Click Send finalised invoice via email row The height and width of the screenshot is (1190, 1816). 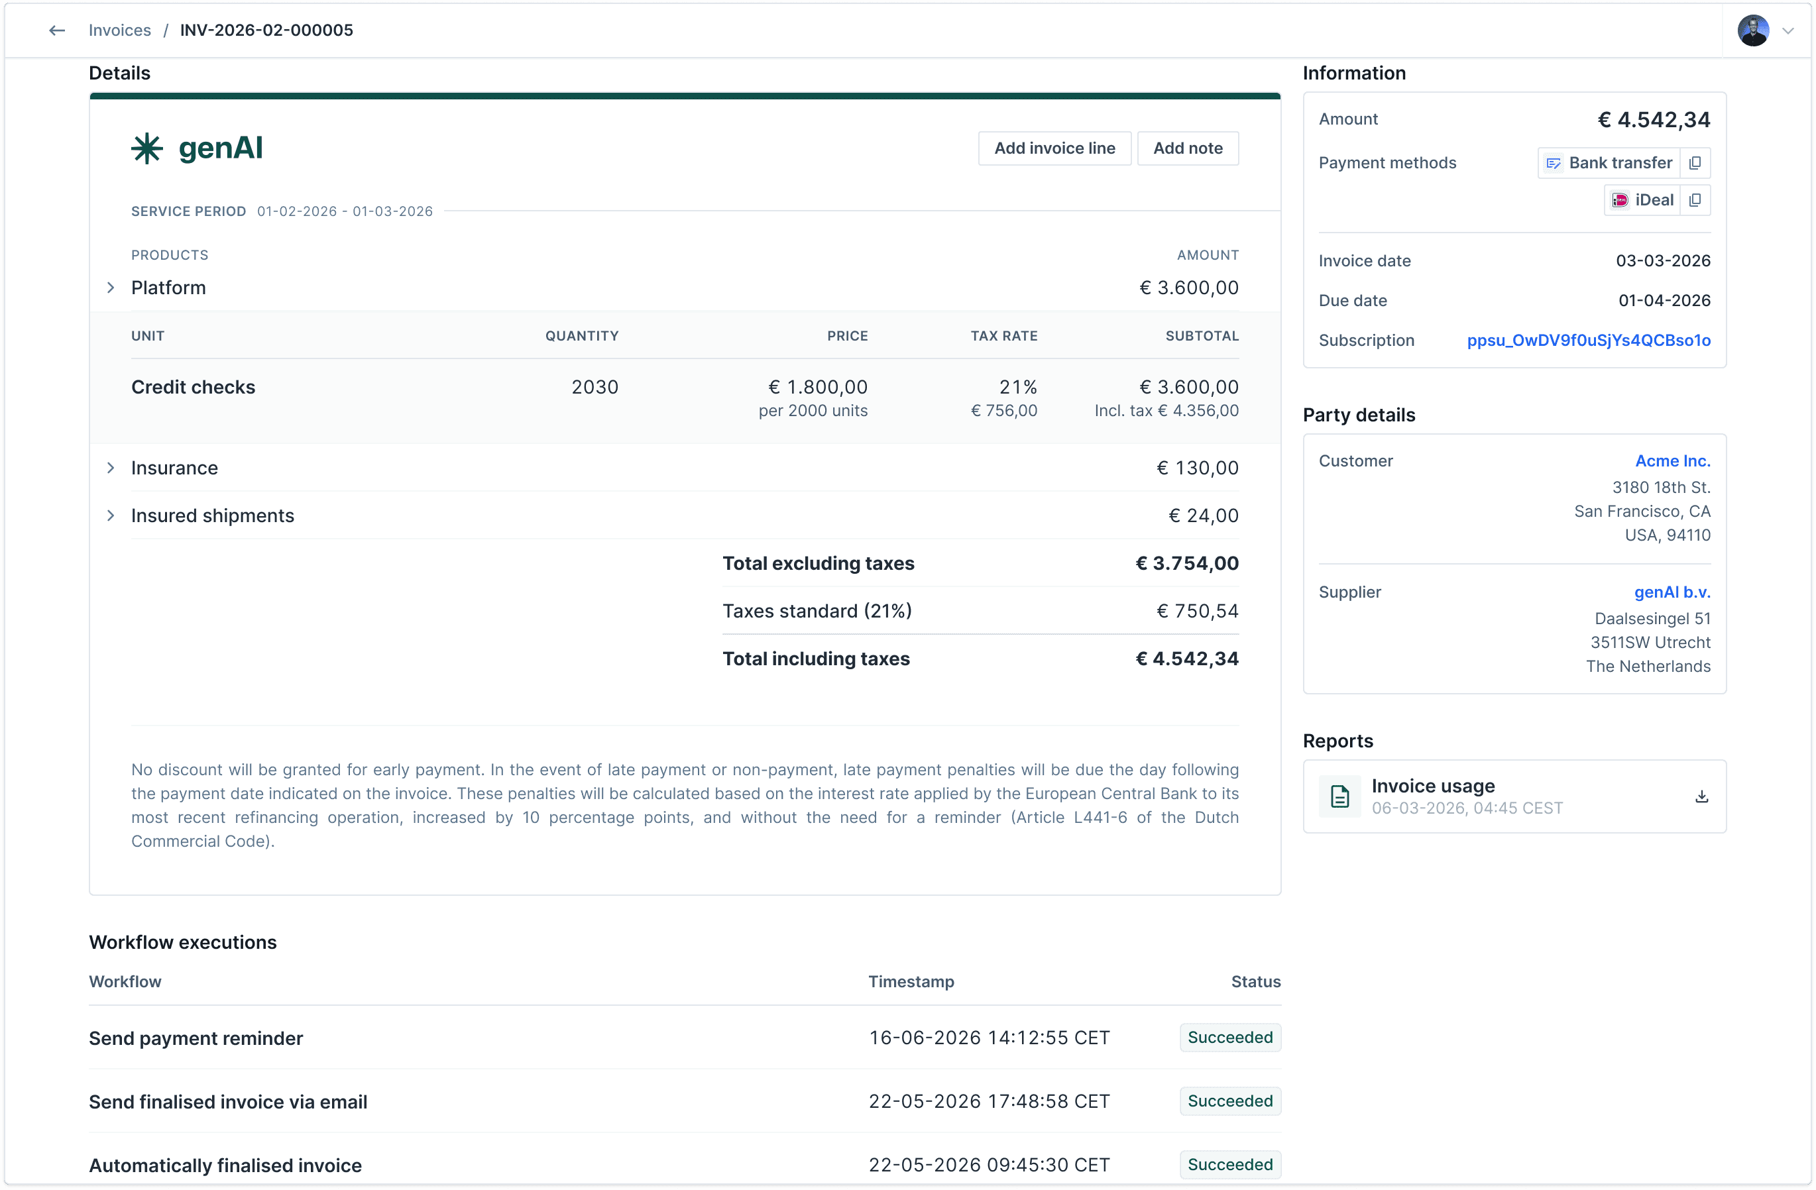685,1101
